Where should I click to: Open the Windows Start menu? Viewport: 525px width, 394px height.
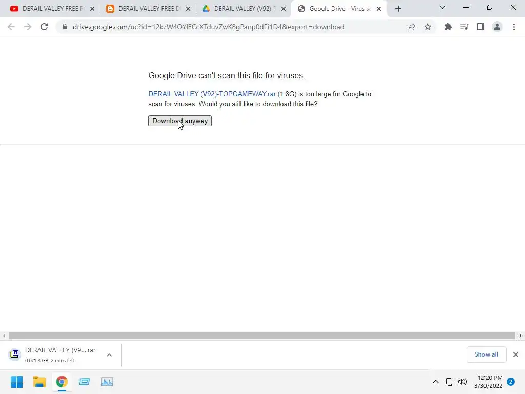tap(17, 382)
